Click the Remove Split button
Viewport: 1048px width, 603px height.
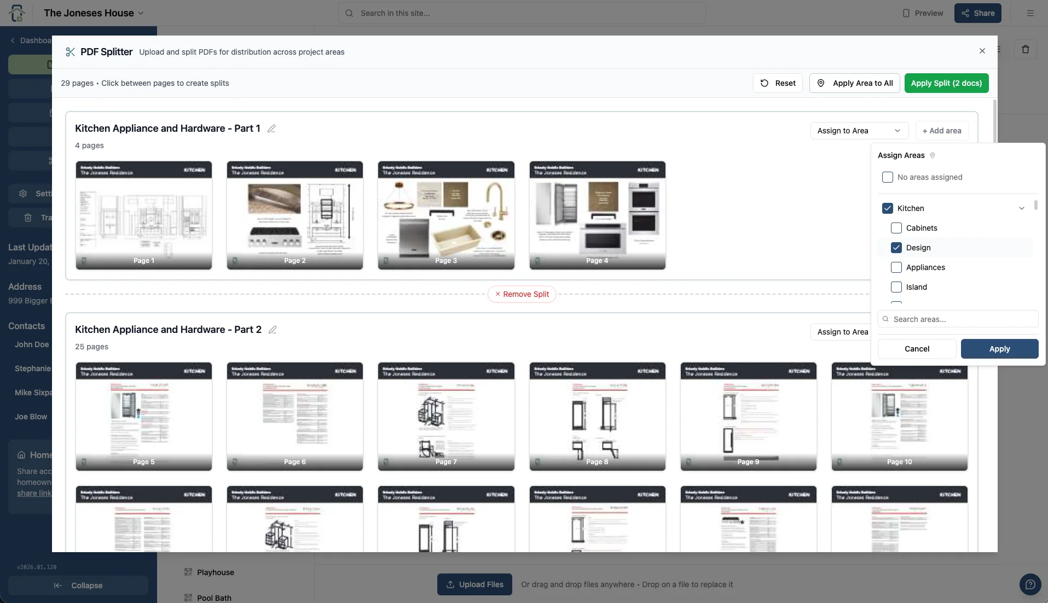(522, 294)
